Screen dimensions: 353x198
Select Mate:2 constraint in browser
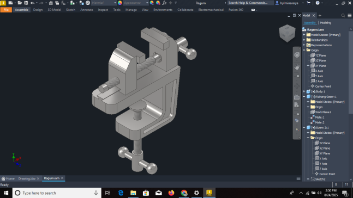point(320,122)
